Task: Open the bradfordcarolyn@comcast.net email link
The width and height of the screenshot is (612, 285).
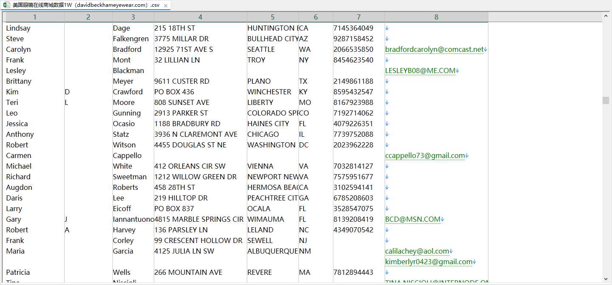Action: 434,49
